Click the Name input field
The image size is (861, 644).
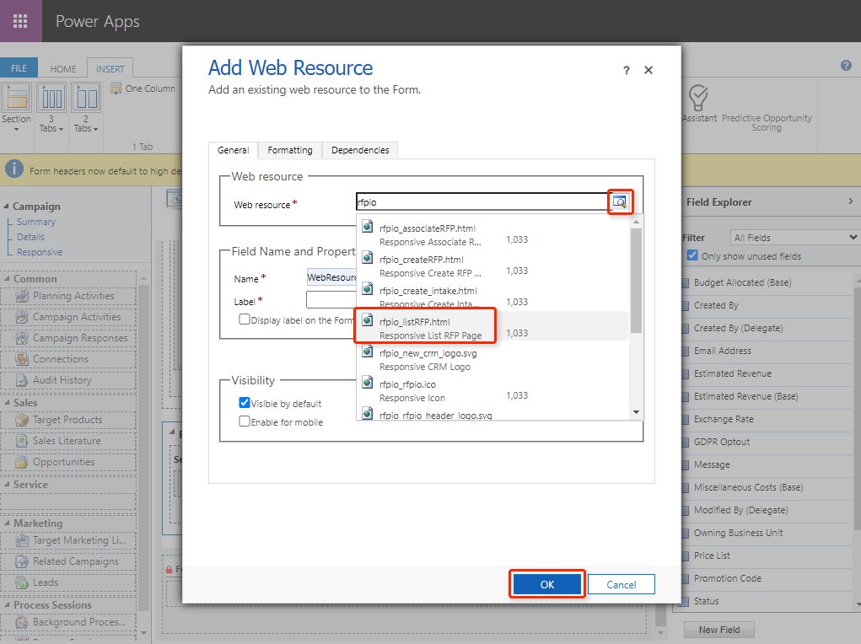pos(331,277)
